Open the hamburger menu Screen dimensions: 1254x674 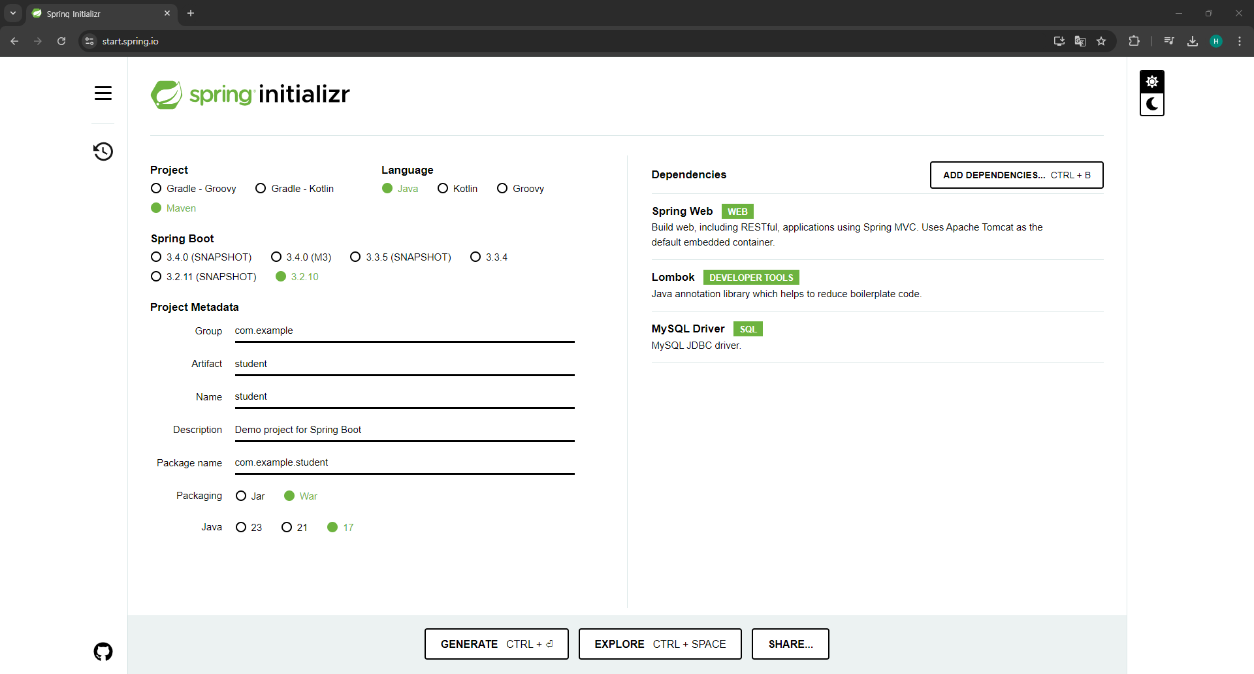click(103, 93)
